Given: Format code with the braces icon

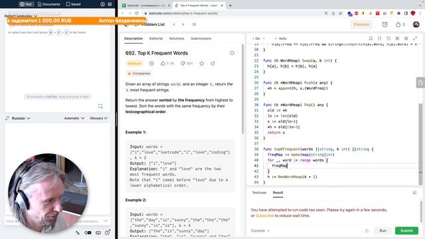Looking at the screenshot, I should (379, 39).
